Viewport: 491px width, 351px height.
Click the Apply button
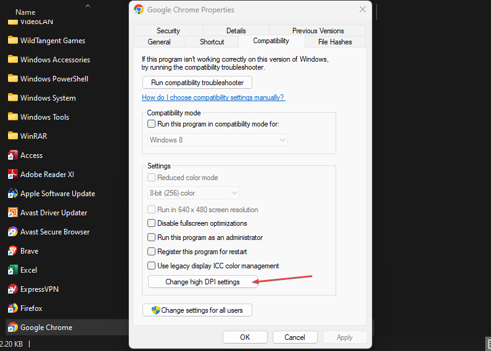tap(345, 337)
